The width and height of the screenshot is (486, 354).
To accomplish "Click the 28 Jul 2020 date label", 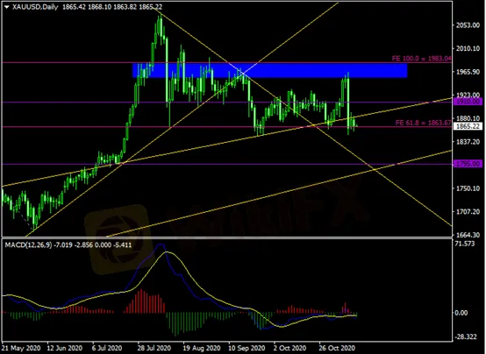I will [154, 348].
